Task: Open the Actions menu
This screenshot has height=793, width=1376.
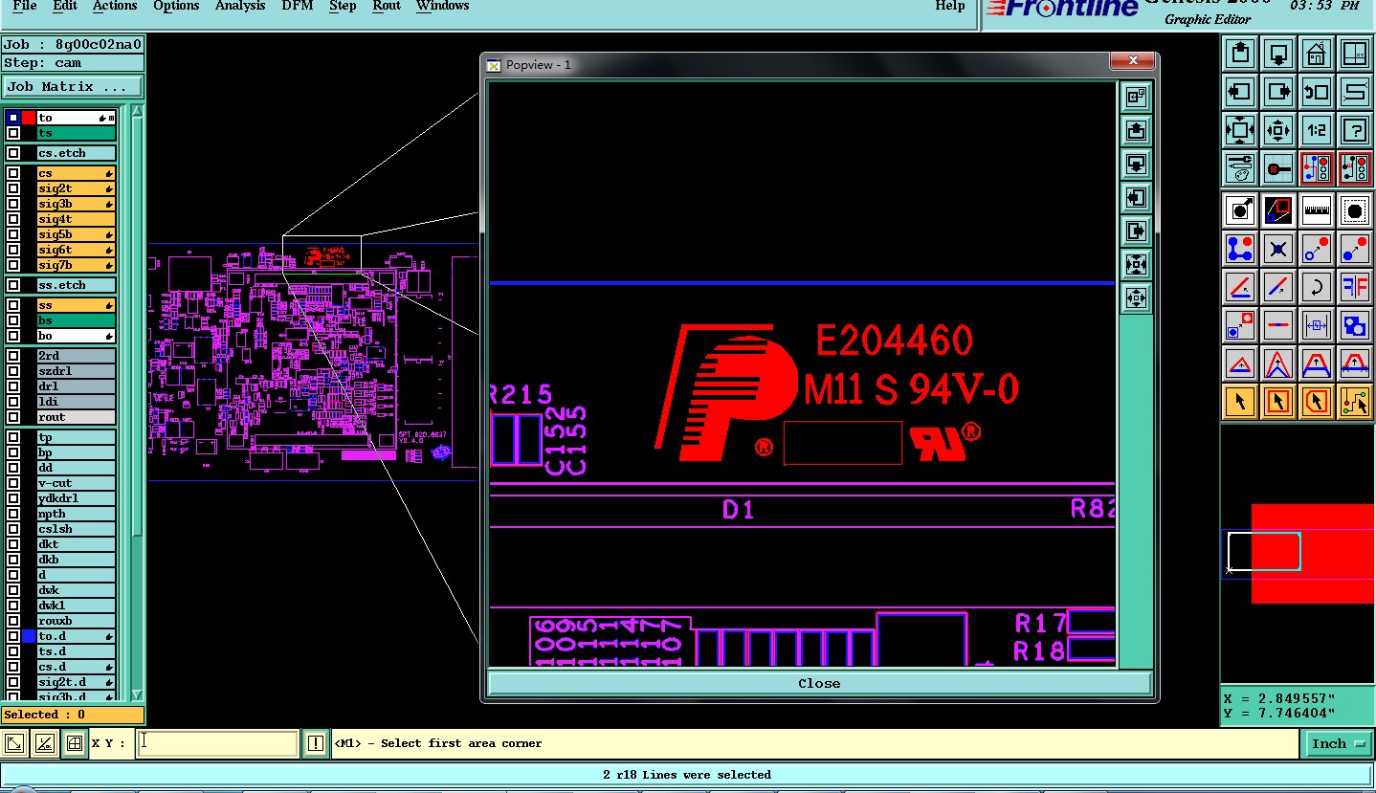Action: coord(115,6)
